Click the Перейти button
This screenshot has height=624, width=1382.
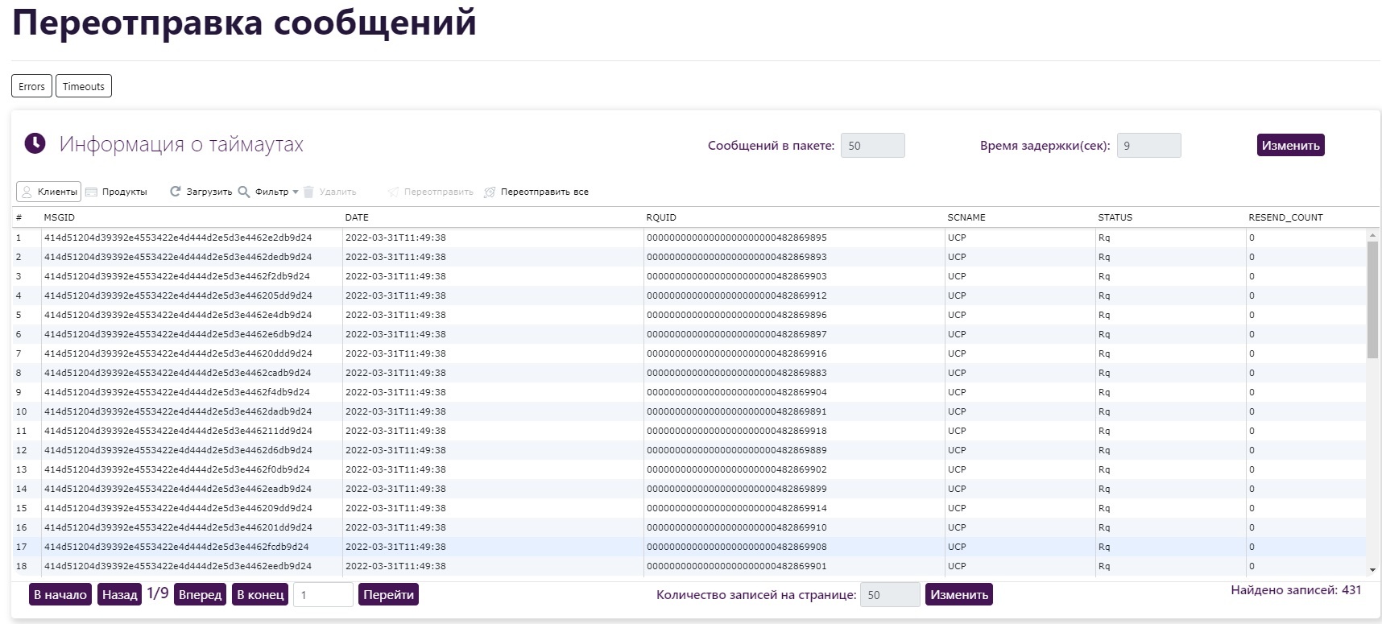(x=388, y=595)
